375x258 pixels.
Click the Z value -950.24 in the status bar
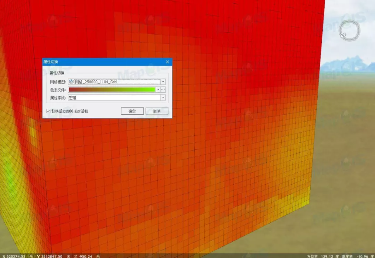click(x=85, y=256)
